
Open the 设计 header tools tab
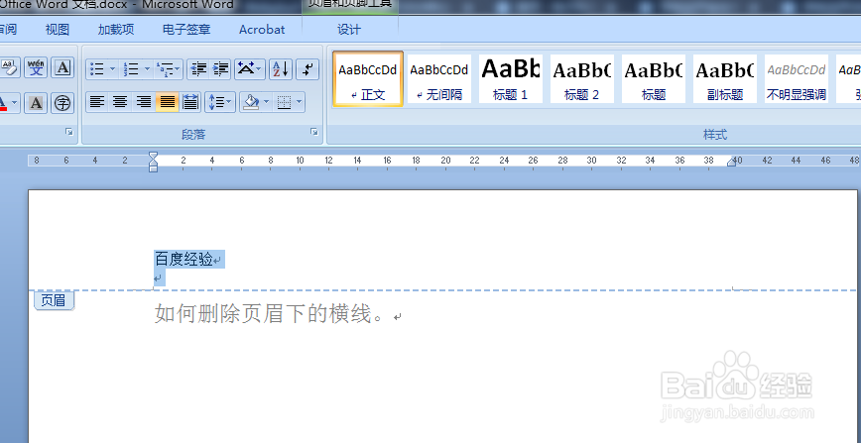(x=349, y=30)
